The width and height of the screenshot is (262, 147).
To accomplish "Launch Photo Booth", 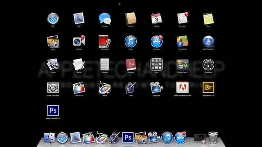I will coord(105,42).
